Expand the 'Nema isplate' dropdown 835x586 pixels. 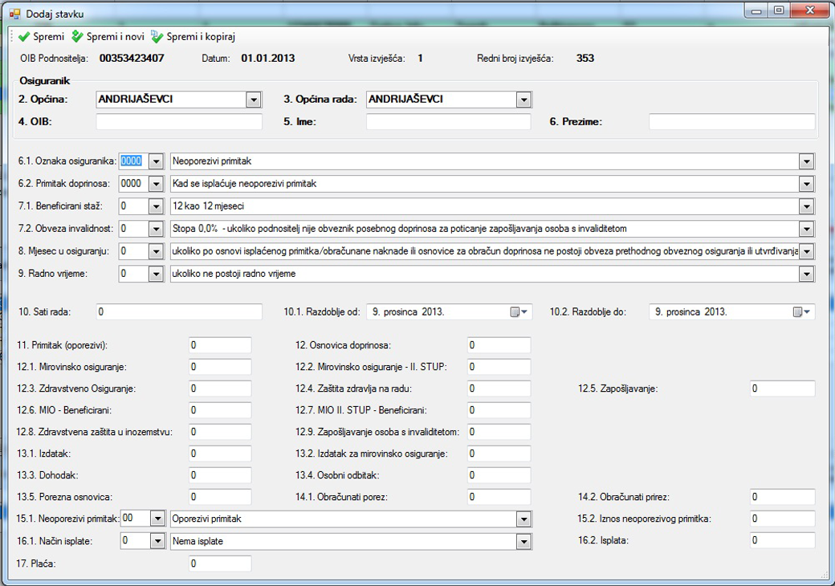click(523, 541)
